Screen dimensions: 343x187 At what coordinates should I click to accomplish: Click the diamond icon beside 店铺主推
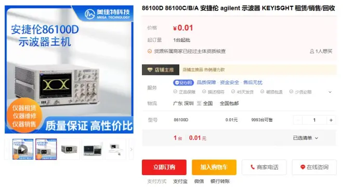click(x=150, y=70)
